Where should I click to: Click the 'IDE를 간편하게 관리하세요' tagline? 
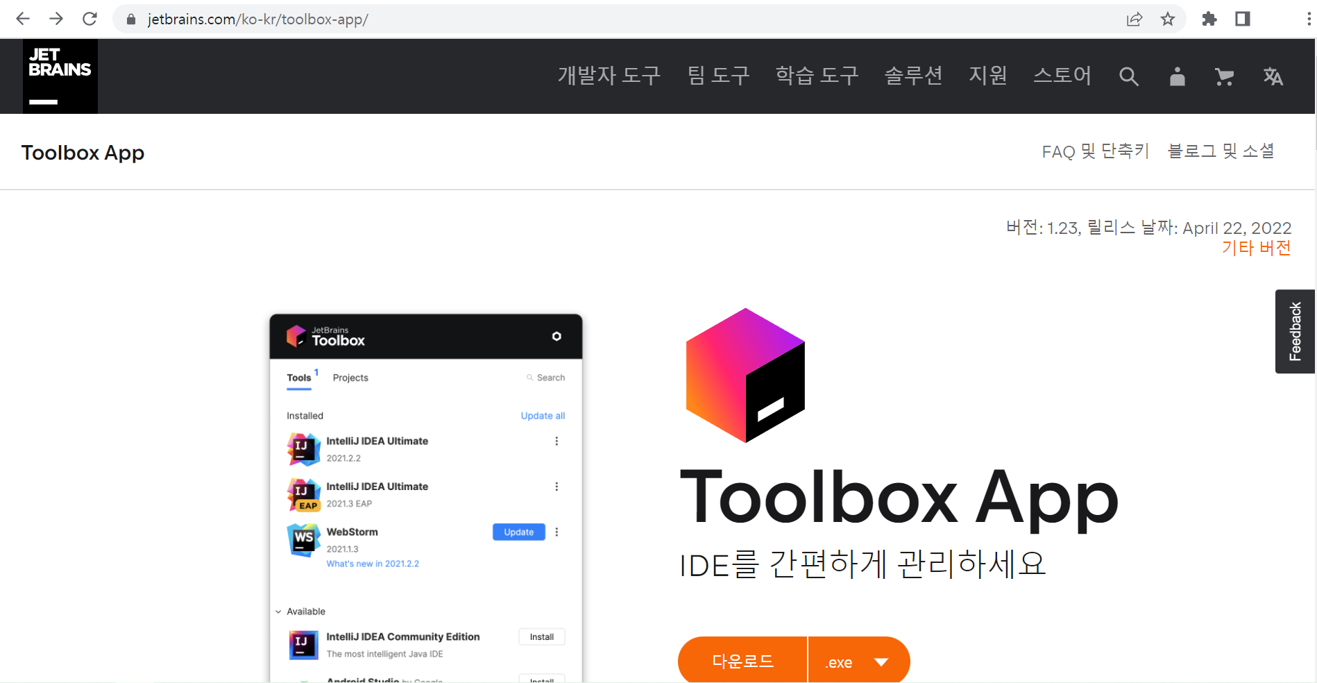[863, 564]
